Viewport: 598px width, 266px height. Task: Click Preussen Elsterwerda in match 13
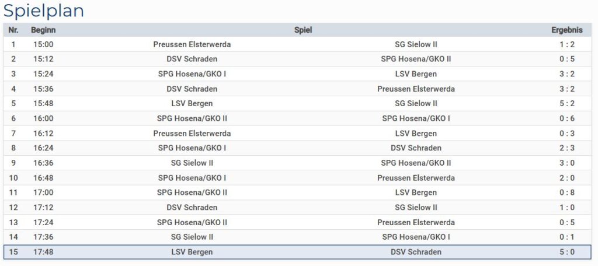coord(416,222)
